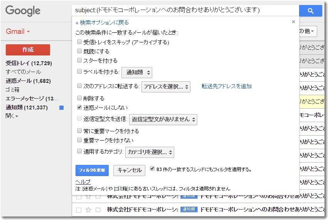Open カテゴリを選択 dropdown
Screen dimensions: 328x220
(x=150, y=152)
